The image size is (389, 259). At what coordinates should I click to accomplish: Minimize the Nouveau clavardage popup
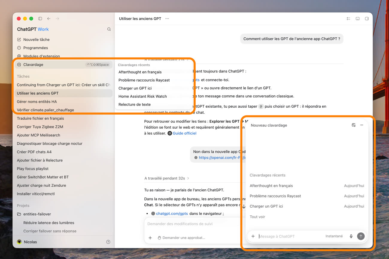coord(362,125)
